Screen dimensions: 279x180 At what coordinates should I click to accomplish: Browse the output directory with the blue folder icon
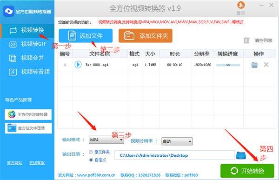pos(241,155)
